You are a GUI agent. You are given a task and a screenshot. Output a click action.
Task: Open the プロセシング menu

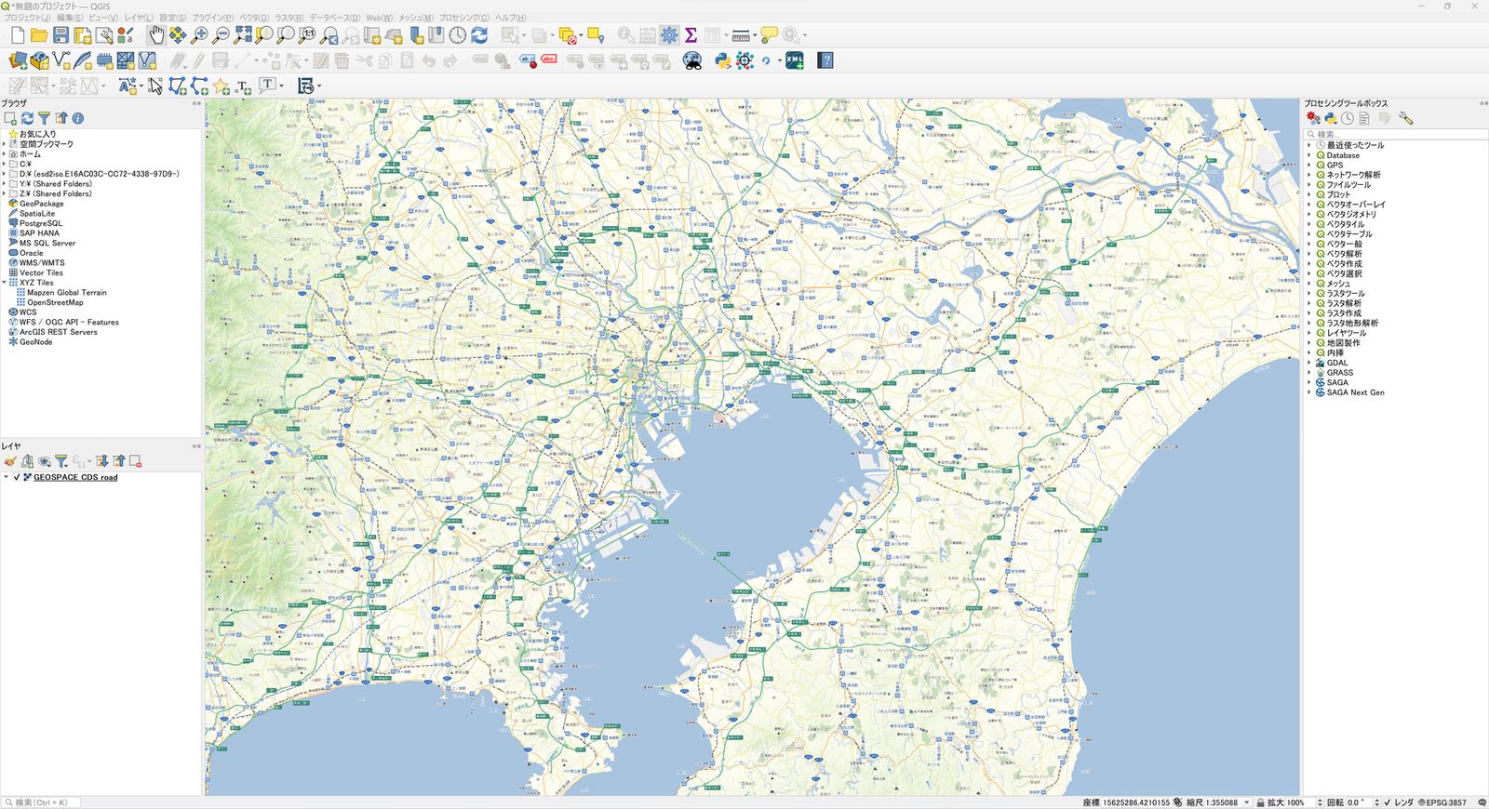[464, 18]
